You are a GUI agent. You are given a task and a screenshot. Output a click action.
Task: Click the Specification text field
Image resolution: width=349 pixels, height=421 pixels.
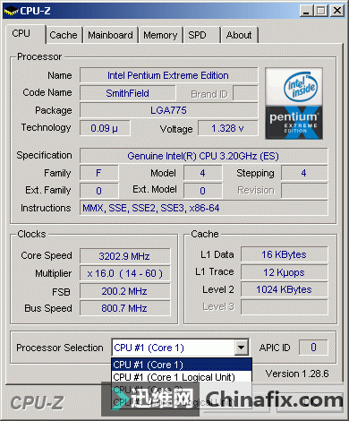coord(203,156)
